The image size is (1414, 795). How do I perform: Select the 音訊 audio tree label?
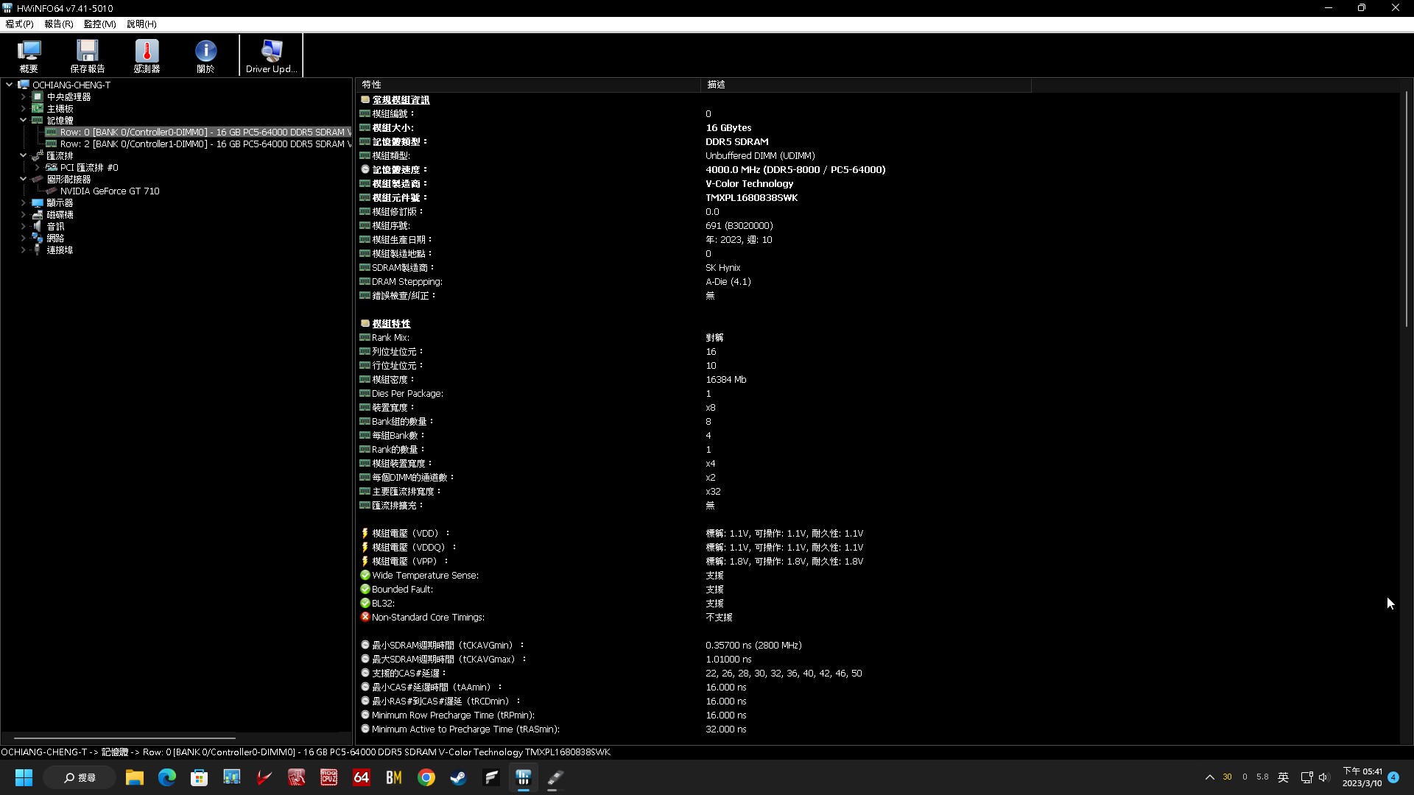click(x=55, y=226)
